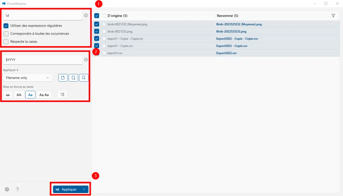Toggle the include subfolders icon button
The height and width of the screenshot is (196, 343).
pos(83,78)
